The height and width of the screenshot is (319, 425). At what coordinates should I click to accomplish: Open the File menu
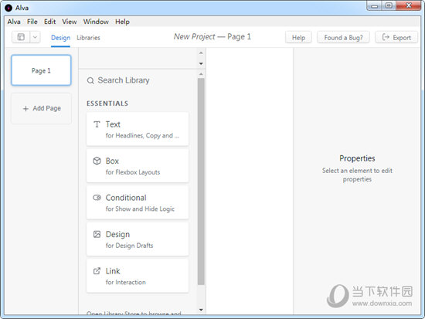click(32, 22)
